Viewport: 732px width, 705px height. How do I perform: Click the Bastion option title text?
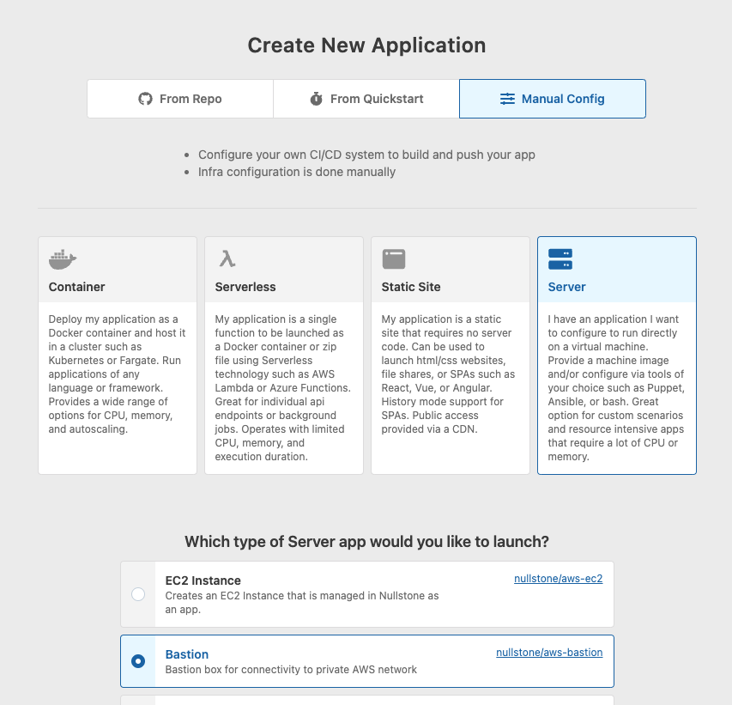[187, 654]
